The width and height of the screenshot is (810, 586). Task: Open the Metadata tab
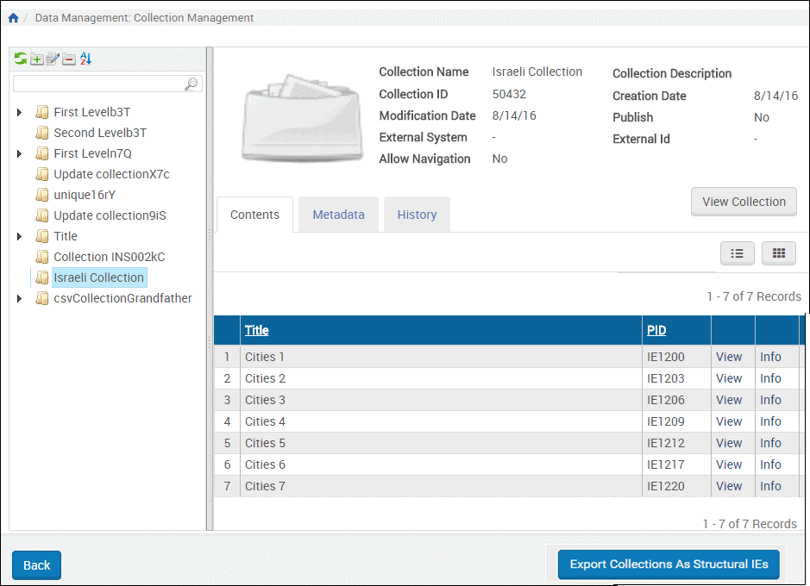click(x=338, y=215)
